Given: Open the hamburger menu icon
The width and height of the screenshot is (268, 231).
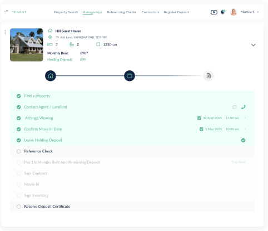Looking at the screenshot, I should pos(6,12).
